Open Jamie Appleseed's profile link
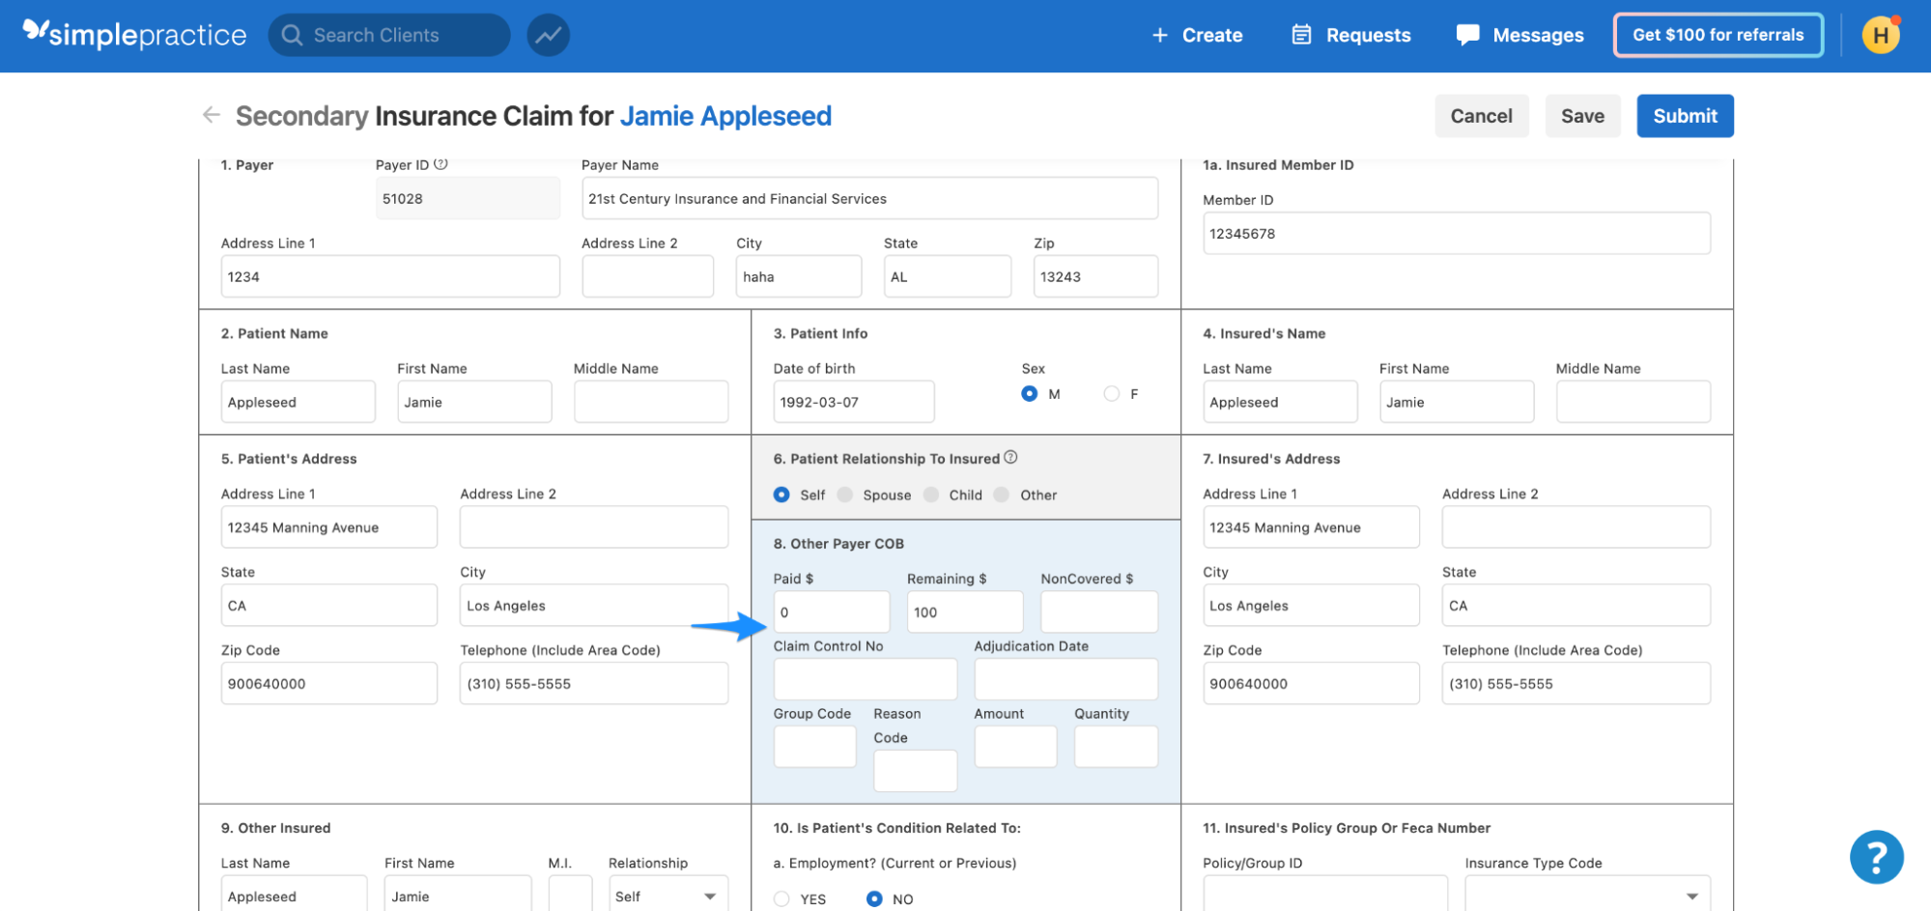Viewport: 1931px width, 911px height. tap(725, 115)
